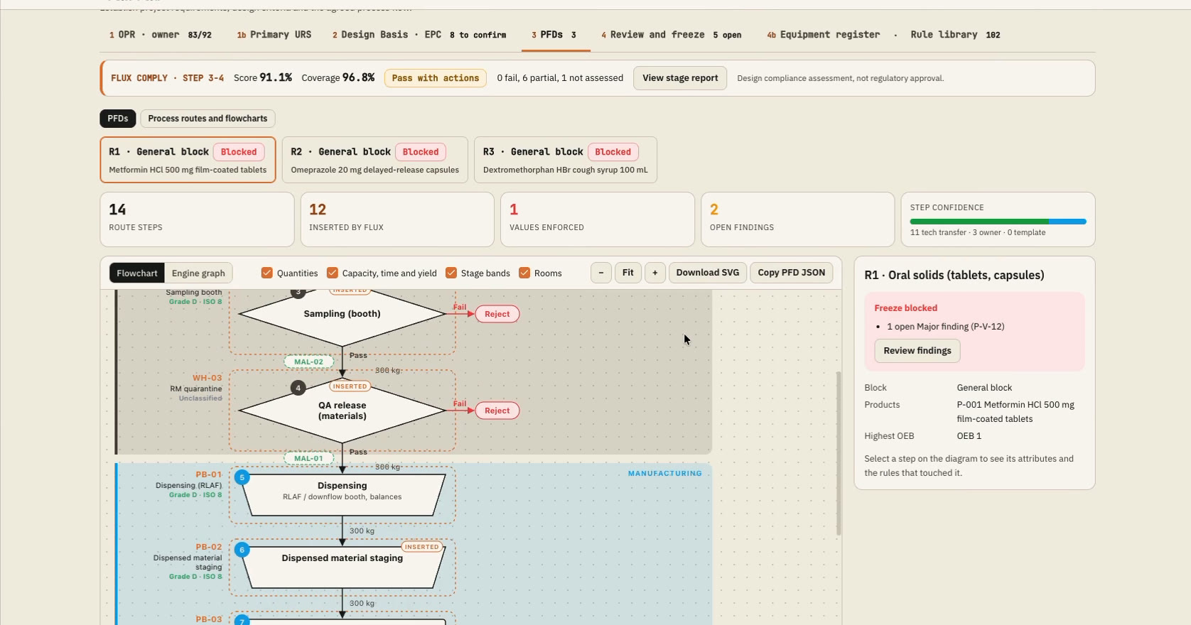Click the Route steps stat card
This screenshot has width=1191, height=625.
[x=197, y=219]
